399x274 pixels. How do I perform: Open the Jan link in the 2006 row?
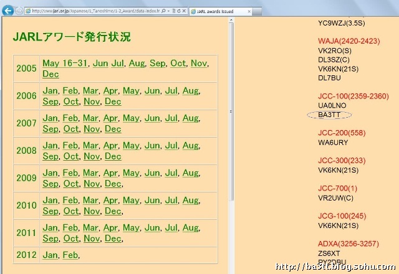pos(50,90)
